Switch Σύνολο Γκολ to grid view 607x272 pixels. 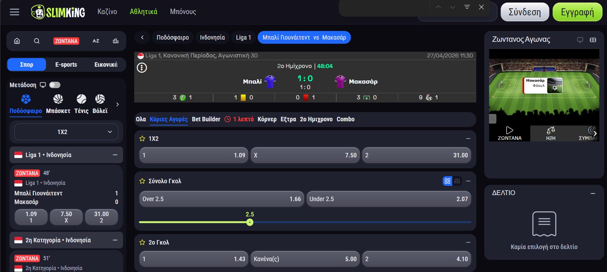pyautogui.click(x=447, y=181)
